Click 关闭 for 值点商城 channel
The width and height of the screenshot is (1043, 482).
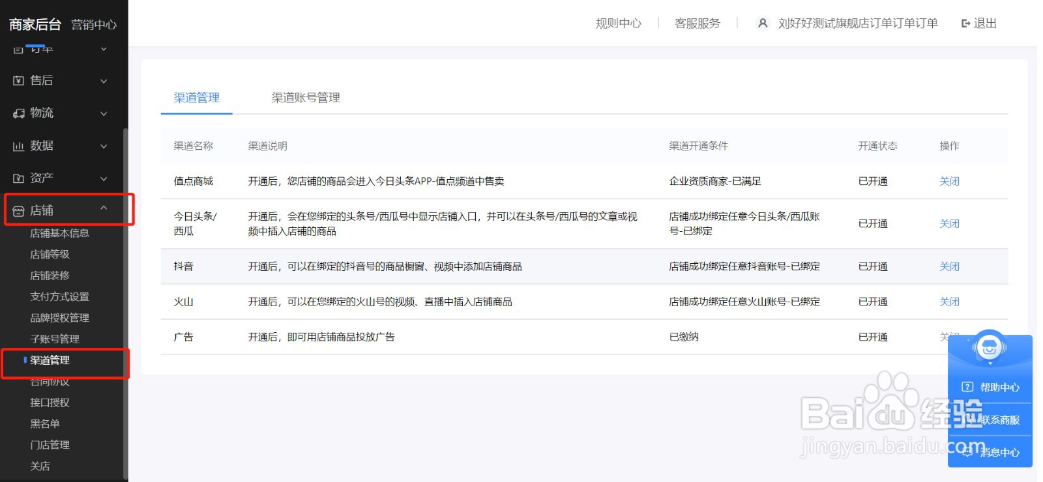pos(949,181)
